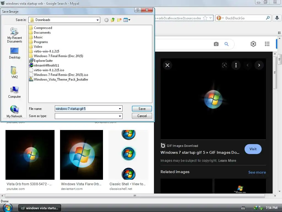The height and width of the screenshot is (212, 282).
Task: Click the horizontal page scrollbar
Action: (135, 196)
